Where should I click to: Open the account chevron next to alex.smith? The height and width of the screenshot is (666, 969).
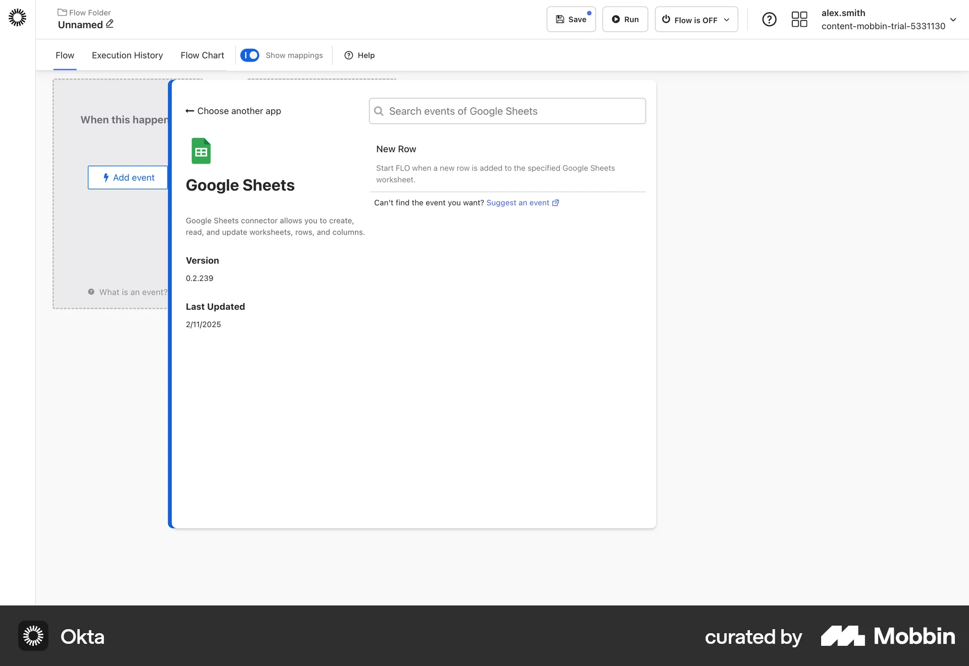[953, 20]
